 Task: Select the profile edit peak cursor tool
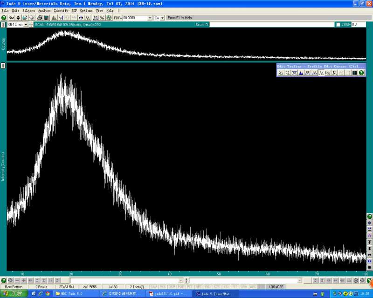pyautogui.click(x=321, y=73)
